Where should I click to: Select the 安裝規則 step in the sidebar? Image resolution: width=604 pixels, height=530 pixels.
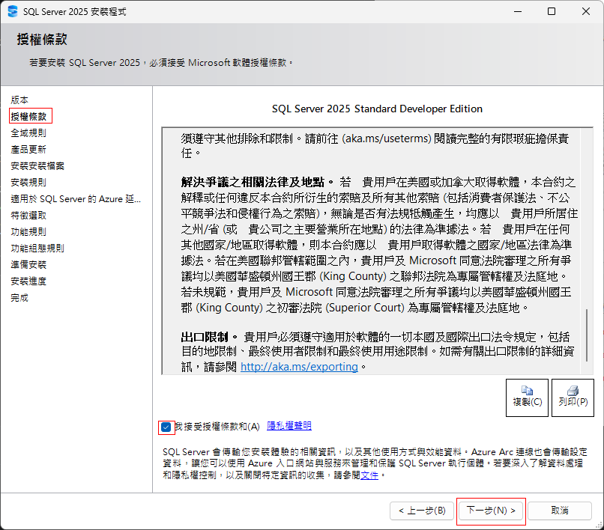point(28,183)
